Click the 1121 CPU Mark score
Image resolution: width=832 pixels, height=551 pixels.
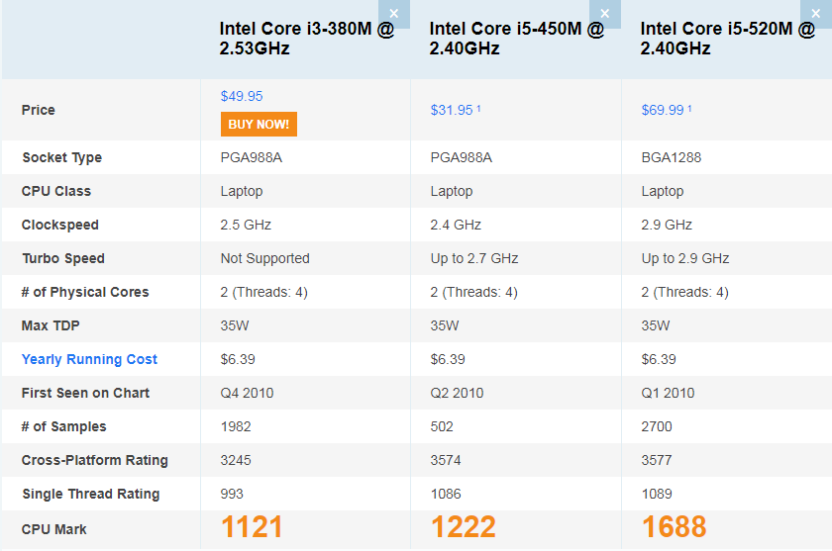click(253, 528)
